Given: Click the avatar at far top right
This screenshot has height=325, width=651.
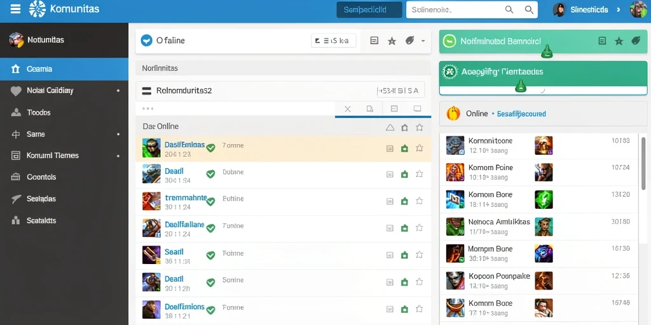Looking at the screenshot, I should pos(638,9).
